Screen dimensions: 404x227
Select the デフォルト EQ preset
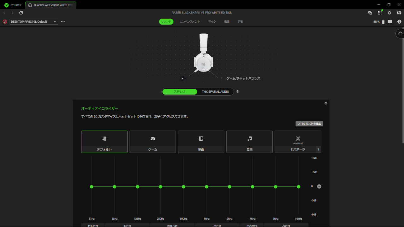(x=104, y=142)
